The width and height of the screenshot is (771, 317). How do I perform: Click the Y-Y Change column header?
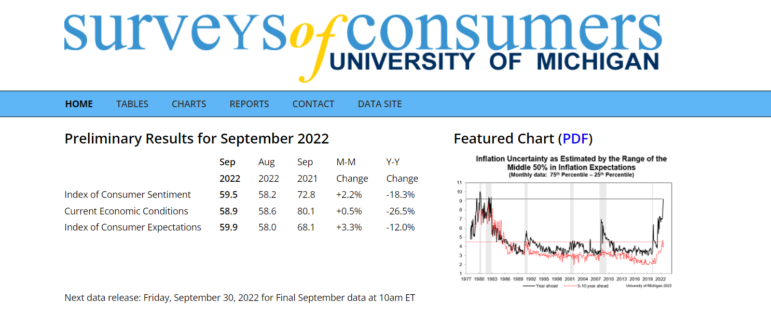tap(402, 170)
